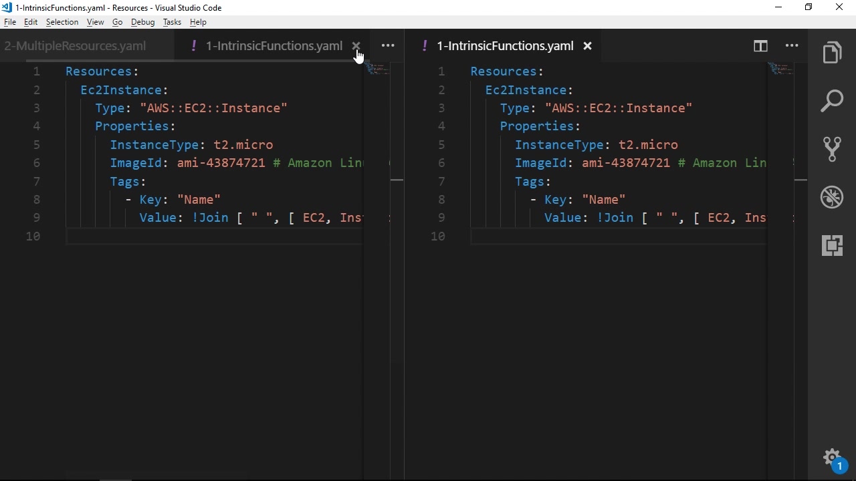This screenshot has width=856, height=481.
Task: Close the right 1-IntrinsicFunctions.yaml tab
Action: [588, 46]
